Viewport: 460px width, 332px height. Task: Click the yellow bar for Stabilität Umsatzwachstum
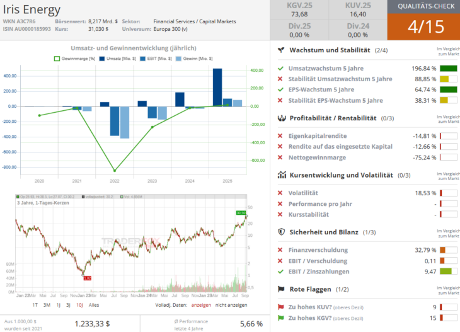444,79
